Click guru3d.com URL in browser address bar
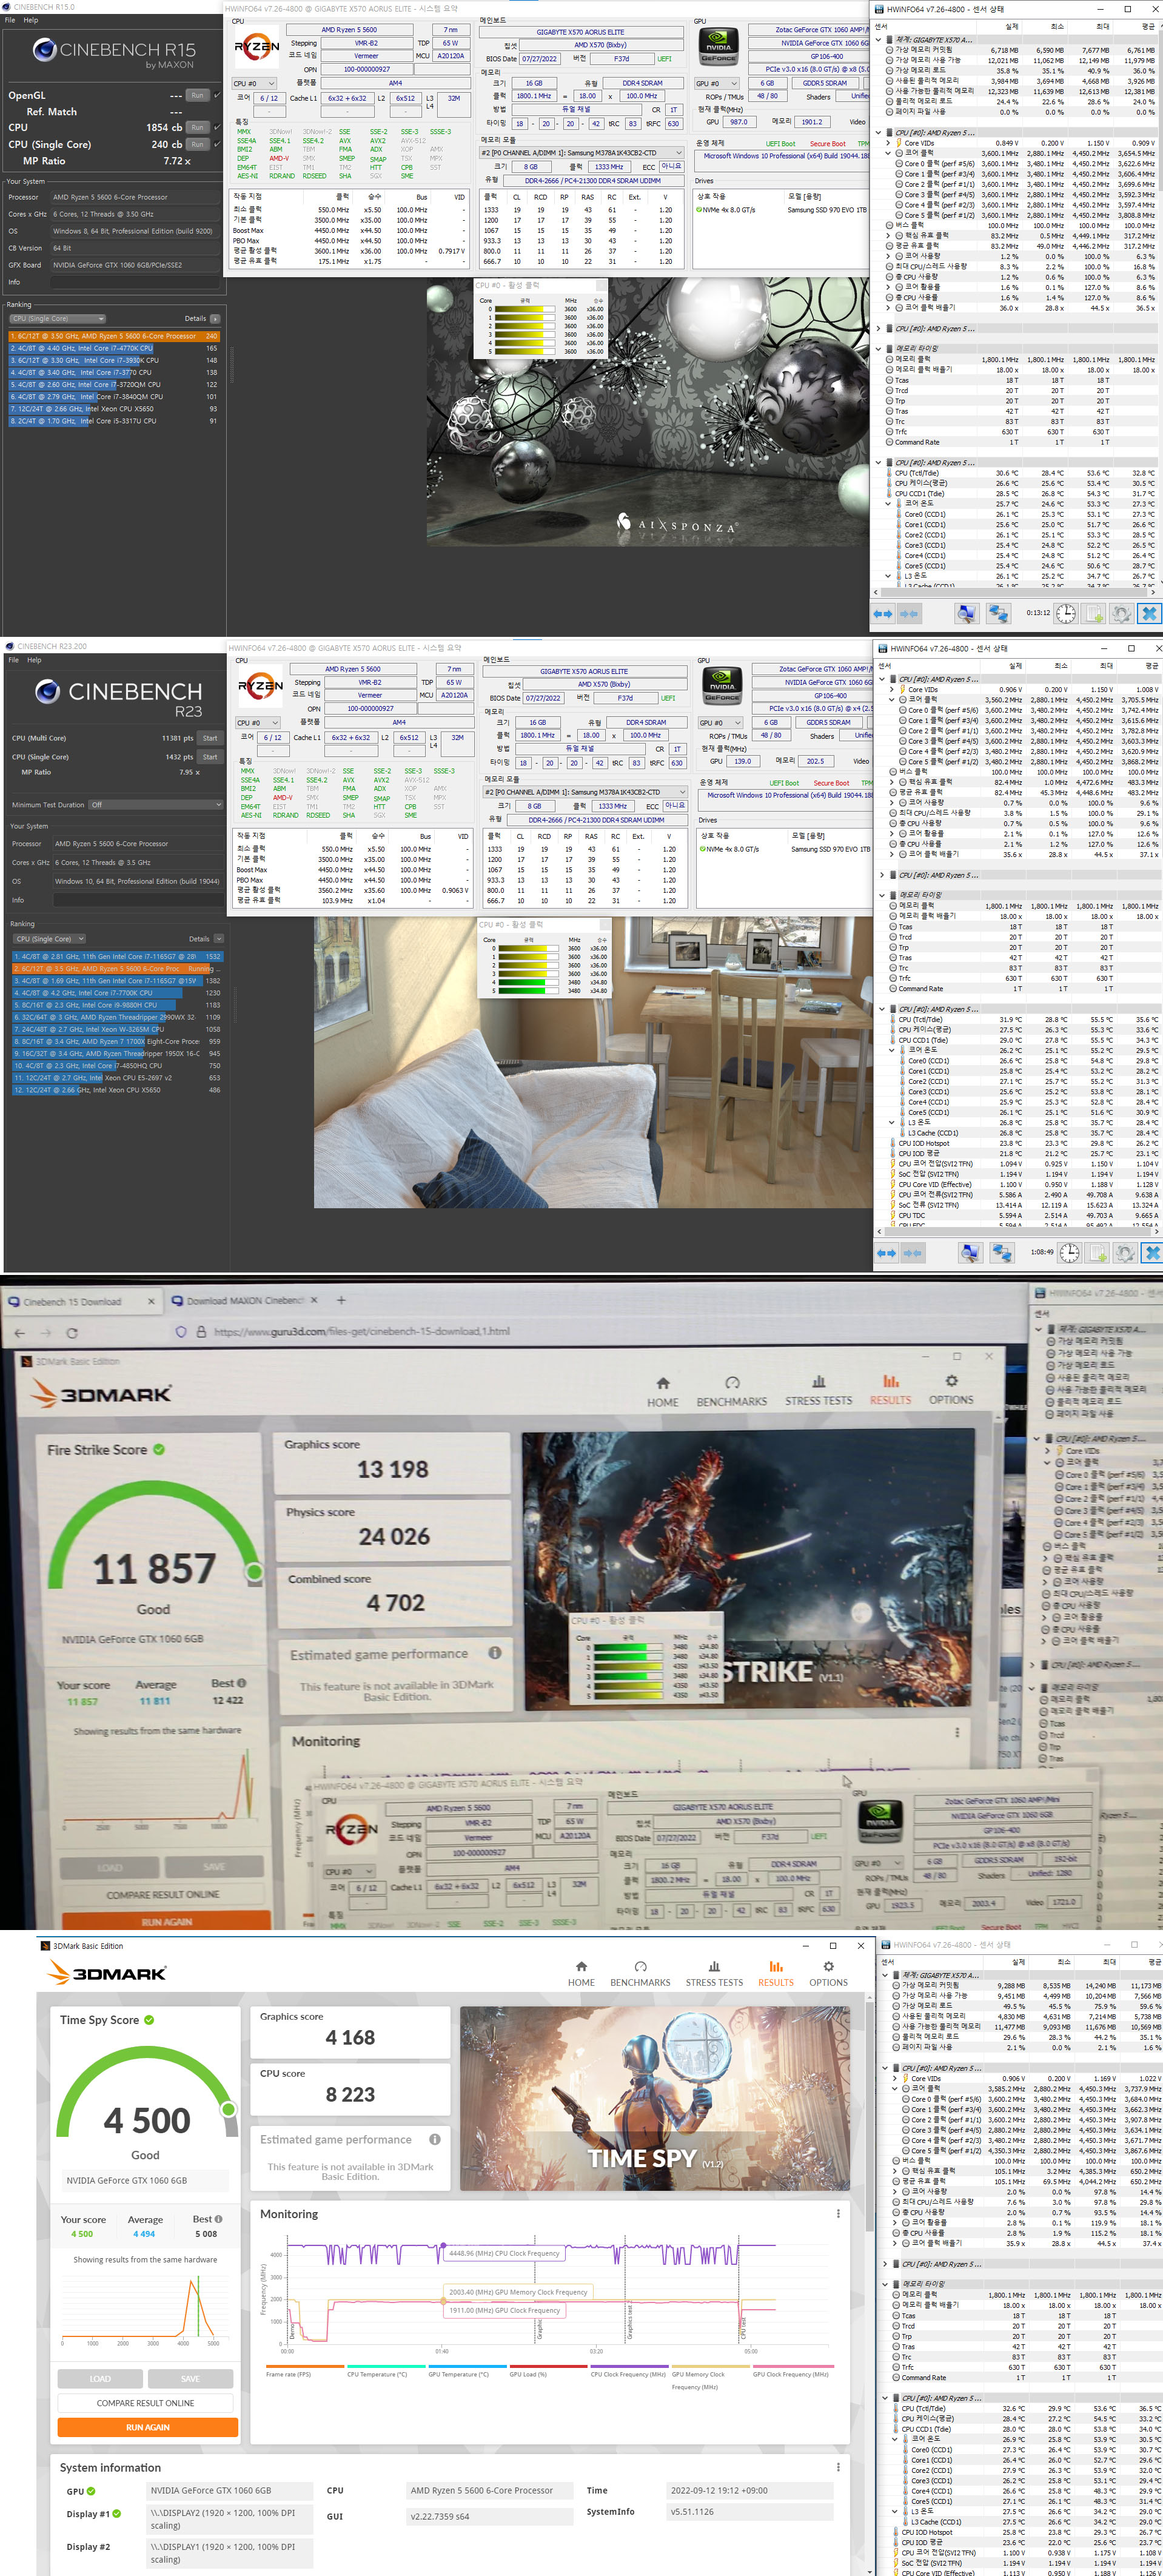The height and width of the screenshot is (2576, 1163). (362, 1332)
